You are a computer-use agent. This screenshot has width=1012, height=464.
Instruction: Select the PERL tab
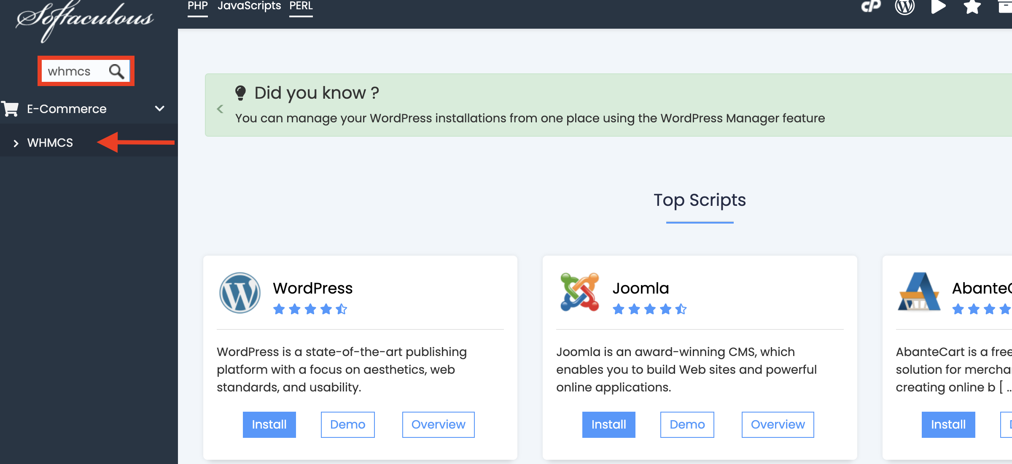[x=301, y=6]
